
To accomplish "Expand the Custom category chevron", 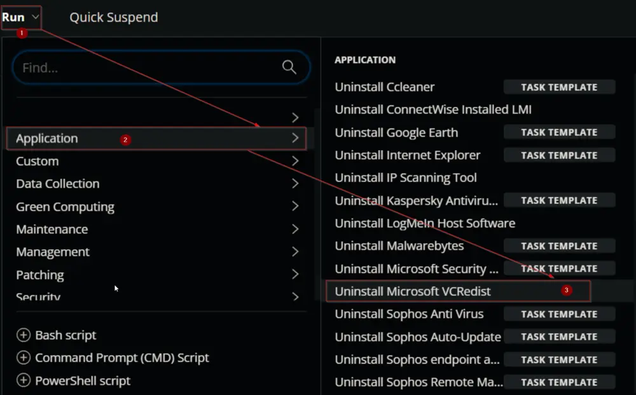I will click(295, 161).
